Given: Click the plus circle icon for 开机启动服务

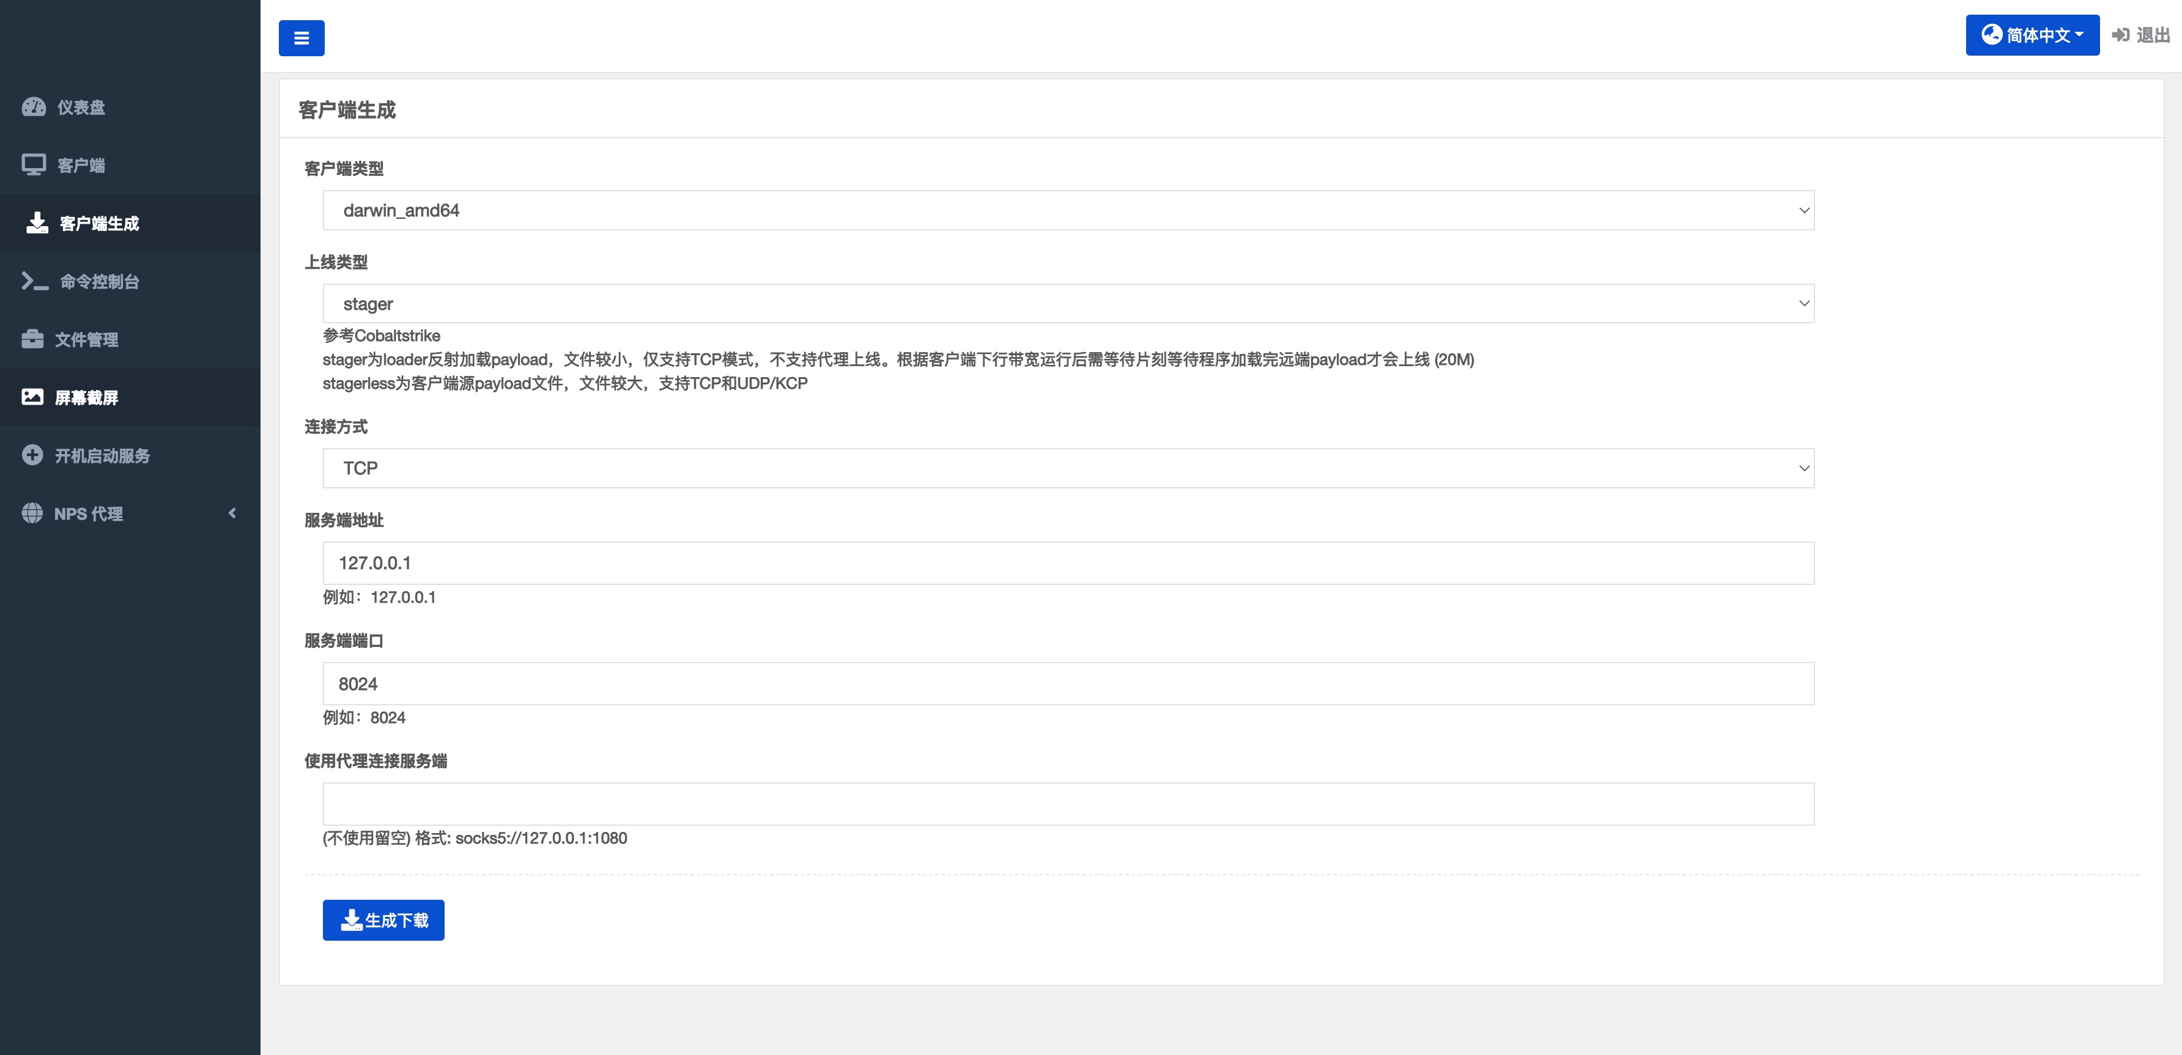Looking at the screenshot, I should click(32, 455).
